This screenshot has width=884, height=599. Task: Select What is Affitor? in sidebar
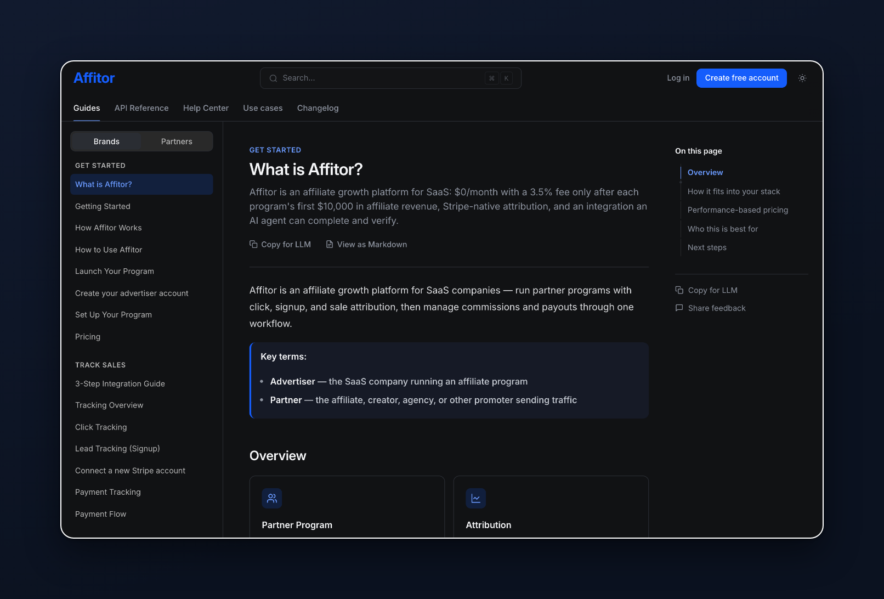141,184
